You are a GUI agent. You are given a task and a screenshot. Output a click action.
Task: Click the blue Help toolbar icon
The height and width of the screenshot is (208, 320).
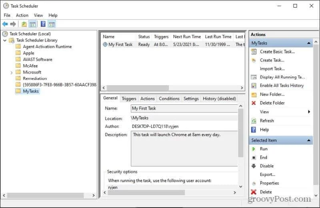coord(43,24)
